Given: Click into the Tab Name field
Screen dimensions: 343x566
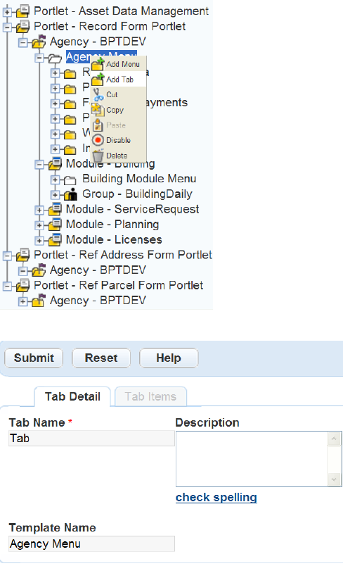Looking at the screenshot, I should (x=91, y=438).
